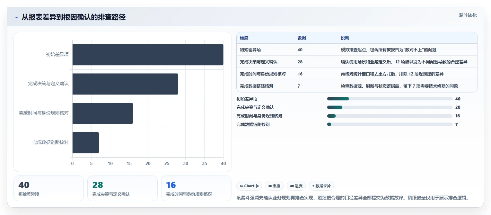
Task: Select the 完成数据链路核对 table row cell
Action: click(x=256, y=86)
